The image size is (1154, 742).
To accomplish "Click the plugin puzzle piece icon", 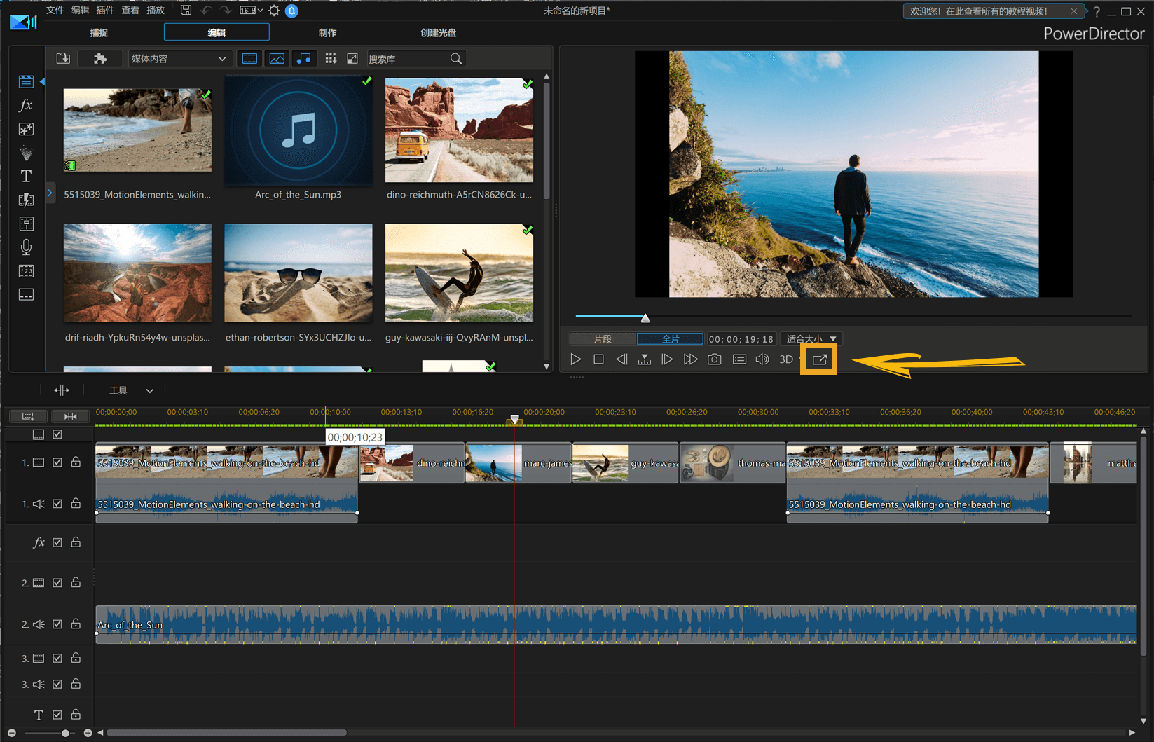I will 100,59.
